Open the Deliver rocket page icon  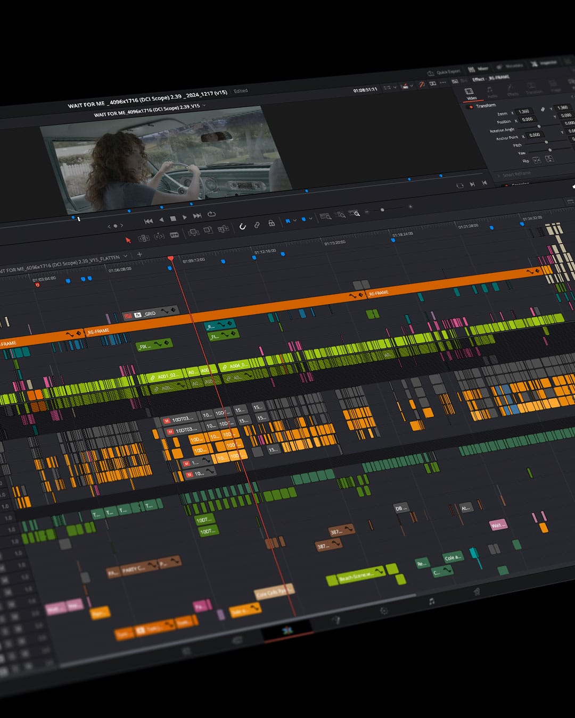pyautogui.click(x=477, y=591)
